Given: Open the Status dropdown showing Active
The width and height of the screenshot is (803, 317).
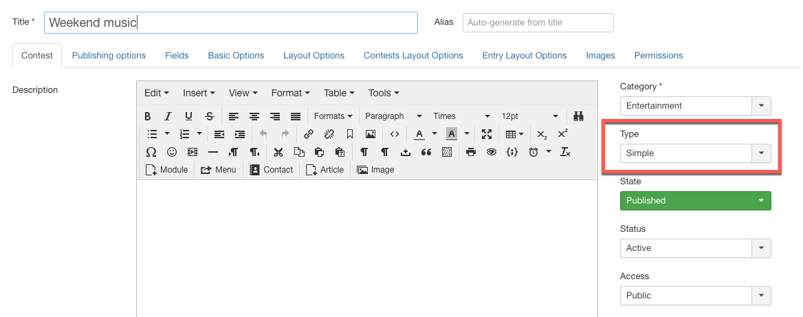Looking at the screenshot, I should [696, 248].
